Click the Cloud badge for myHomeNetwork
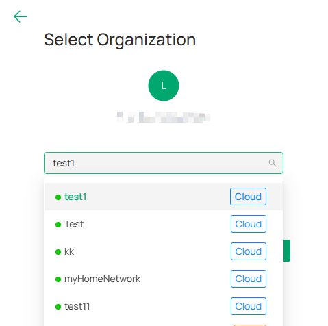The width and height of the screenshot is (328, 326). click(x=249, y=279)
